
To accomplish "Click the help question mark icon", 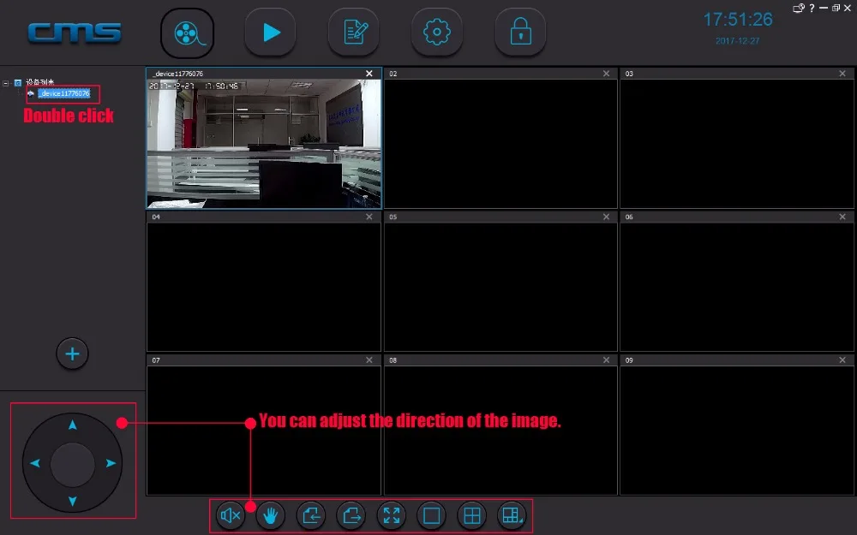I will (x=812, y=8).
